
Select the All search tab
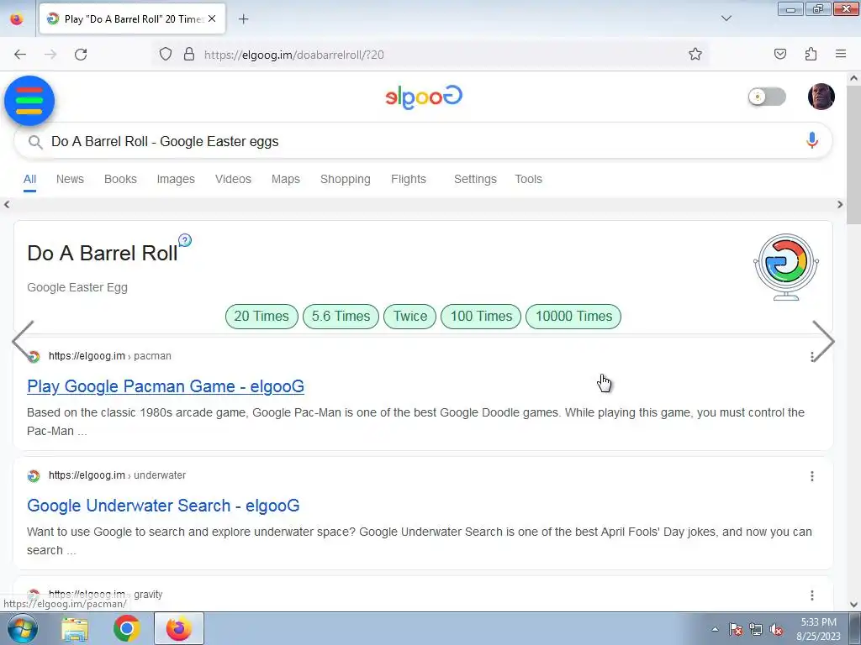coord(29,180)
